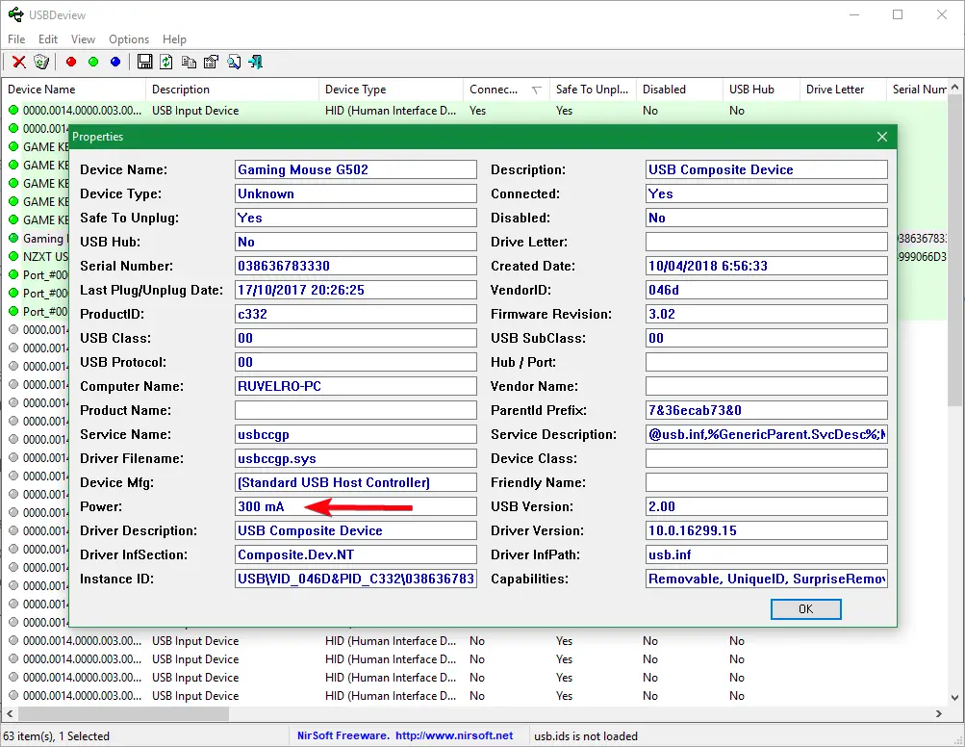This screenshot has height=747, width=965.
Task: Sort list by Connected column header
Action: click(x=495, y=90)
